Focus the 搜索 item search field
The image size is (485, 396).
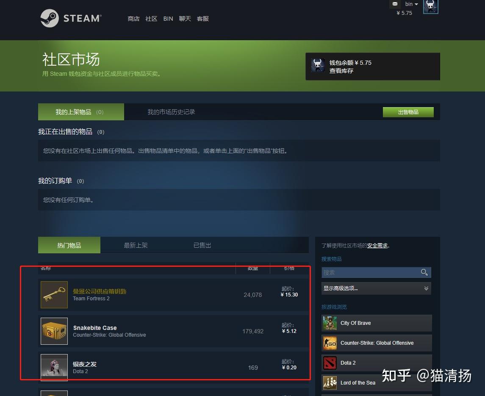pos(370,272)
